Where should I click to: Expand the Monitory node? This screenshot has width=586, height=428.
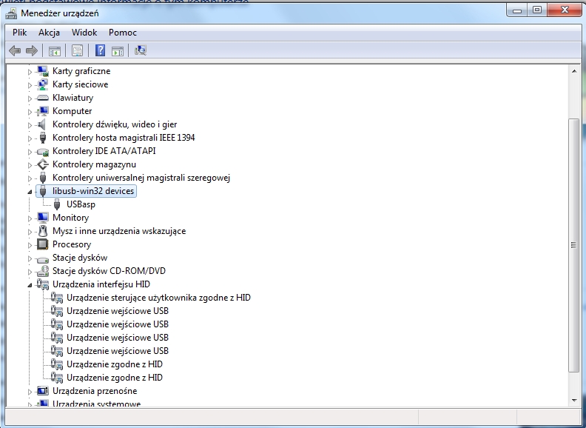tap(30, 218)
